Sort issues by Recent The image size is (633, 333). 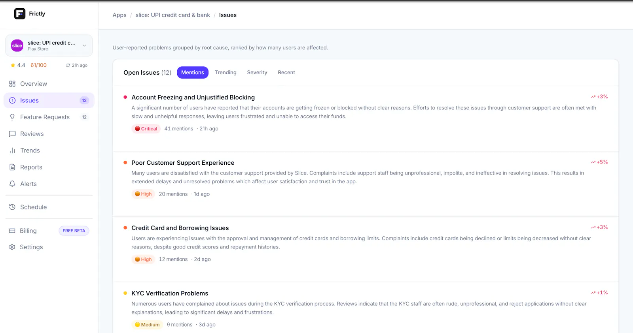point(286,72)
